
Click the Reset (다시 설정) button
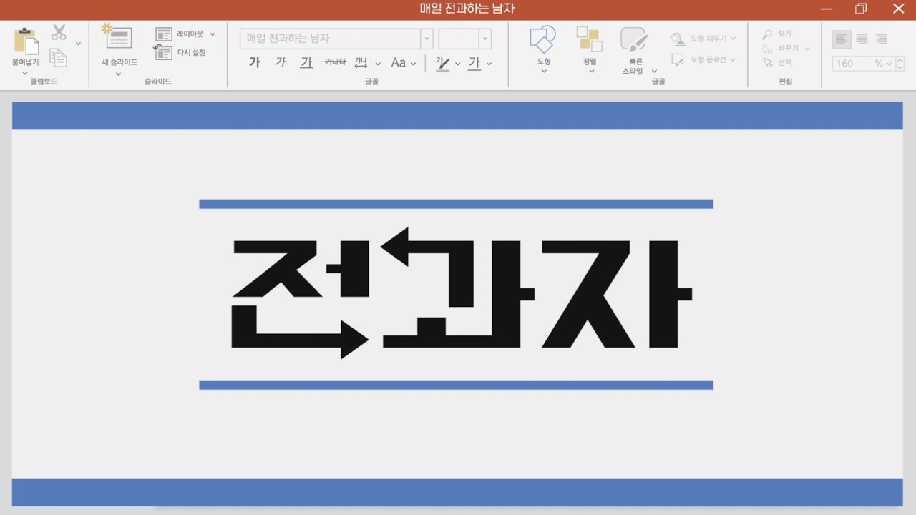(180, 52)
